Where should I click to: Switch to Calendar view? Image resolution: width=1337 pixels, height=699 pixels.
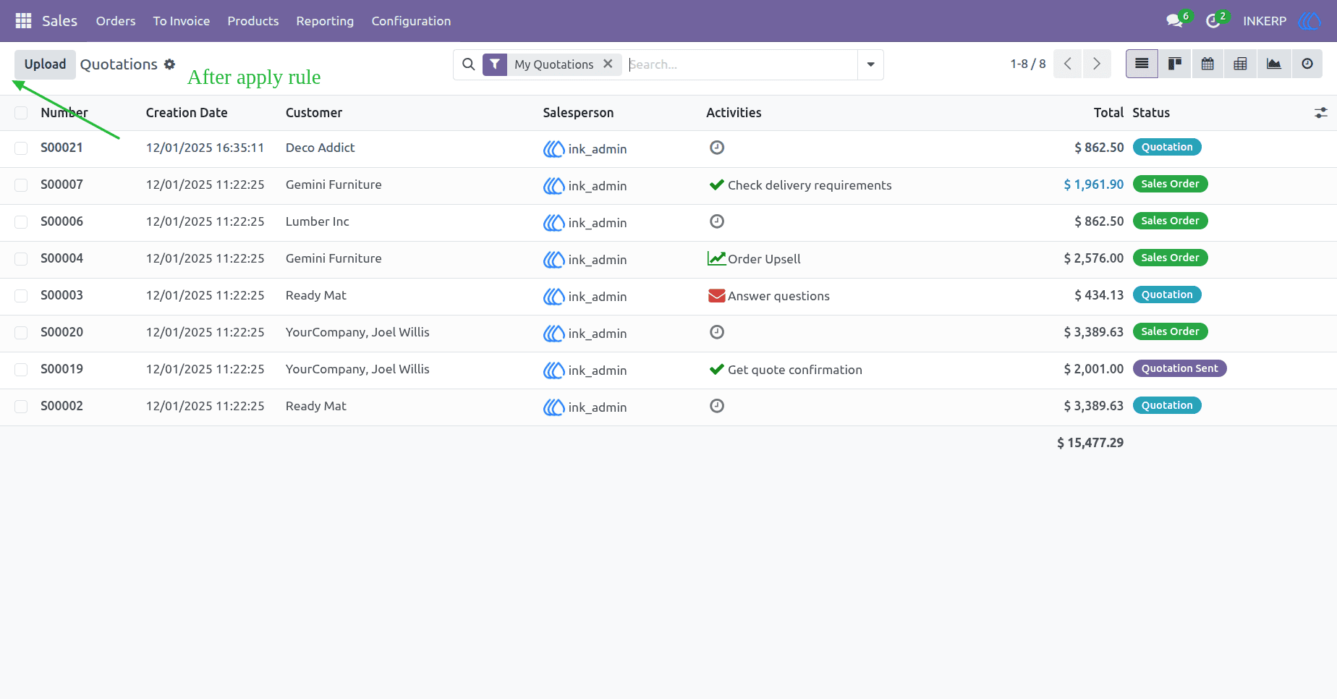point(1207,64)
